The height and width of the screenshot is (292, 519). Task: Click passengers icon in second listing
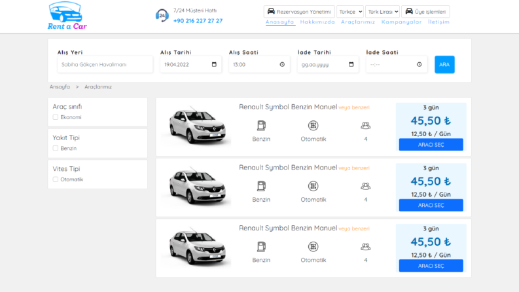pyautogui.click(x=365, y=186)
